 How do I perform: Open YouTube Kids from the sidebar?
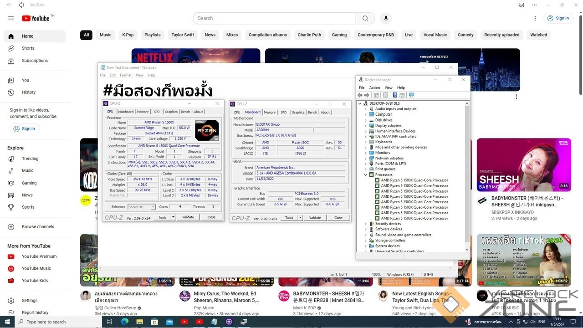[x=35, y=281]
